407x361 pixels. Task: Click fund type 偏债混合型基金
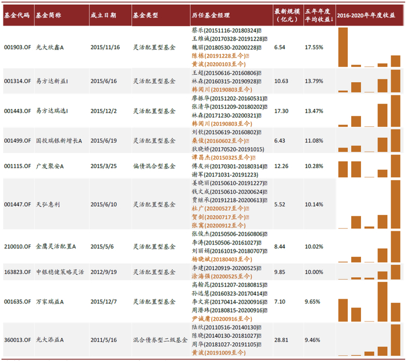pyautogui.click(x=154, y=166)
